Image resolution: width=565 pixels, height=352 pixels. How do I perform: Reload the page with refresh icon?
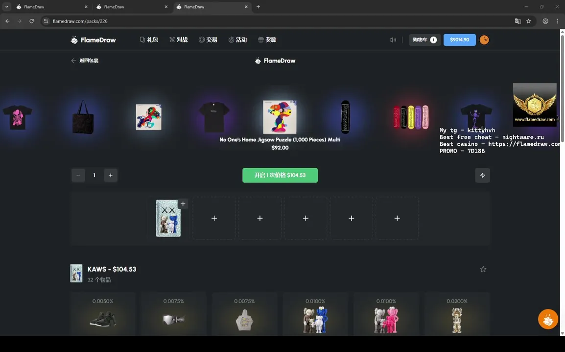32,21
